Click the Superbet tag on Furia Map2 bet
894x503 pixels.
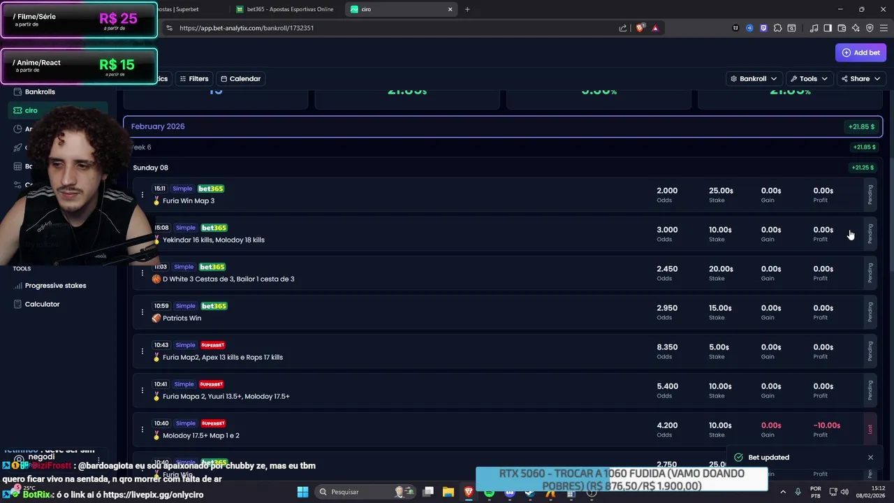coord(212,345)
